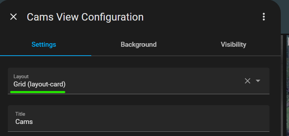
Task: Focus the Title input field
Action: [x=138, y=118]
